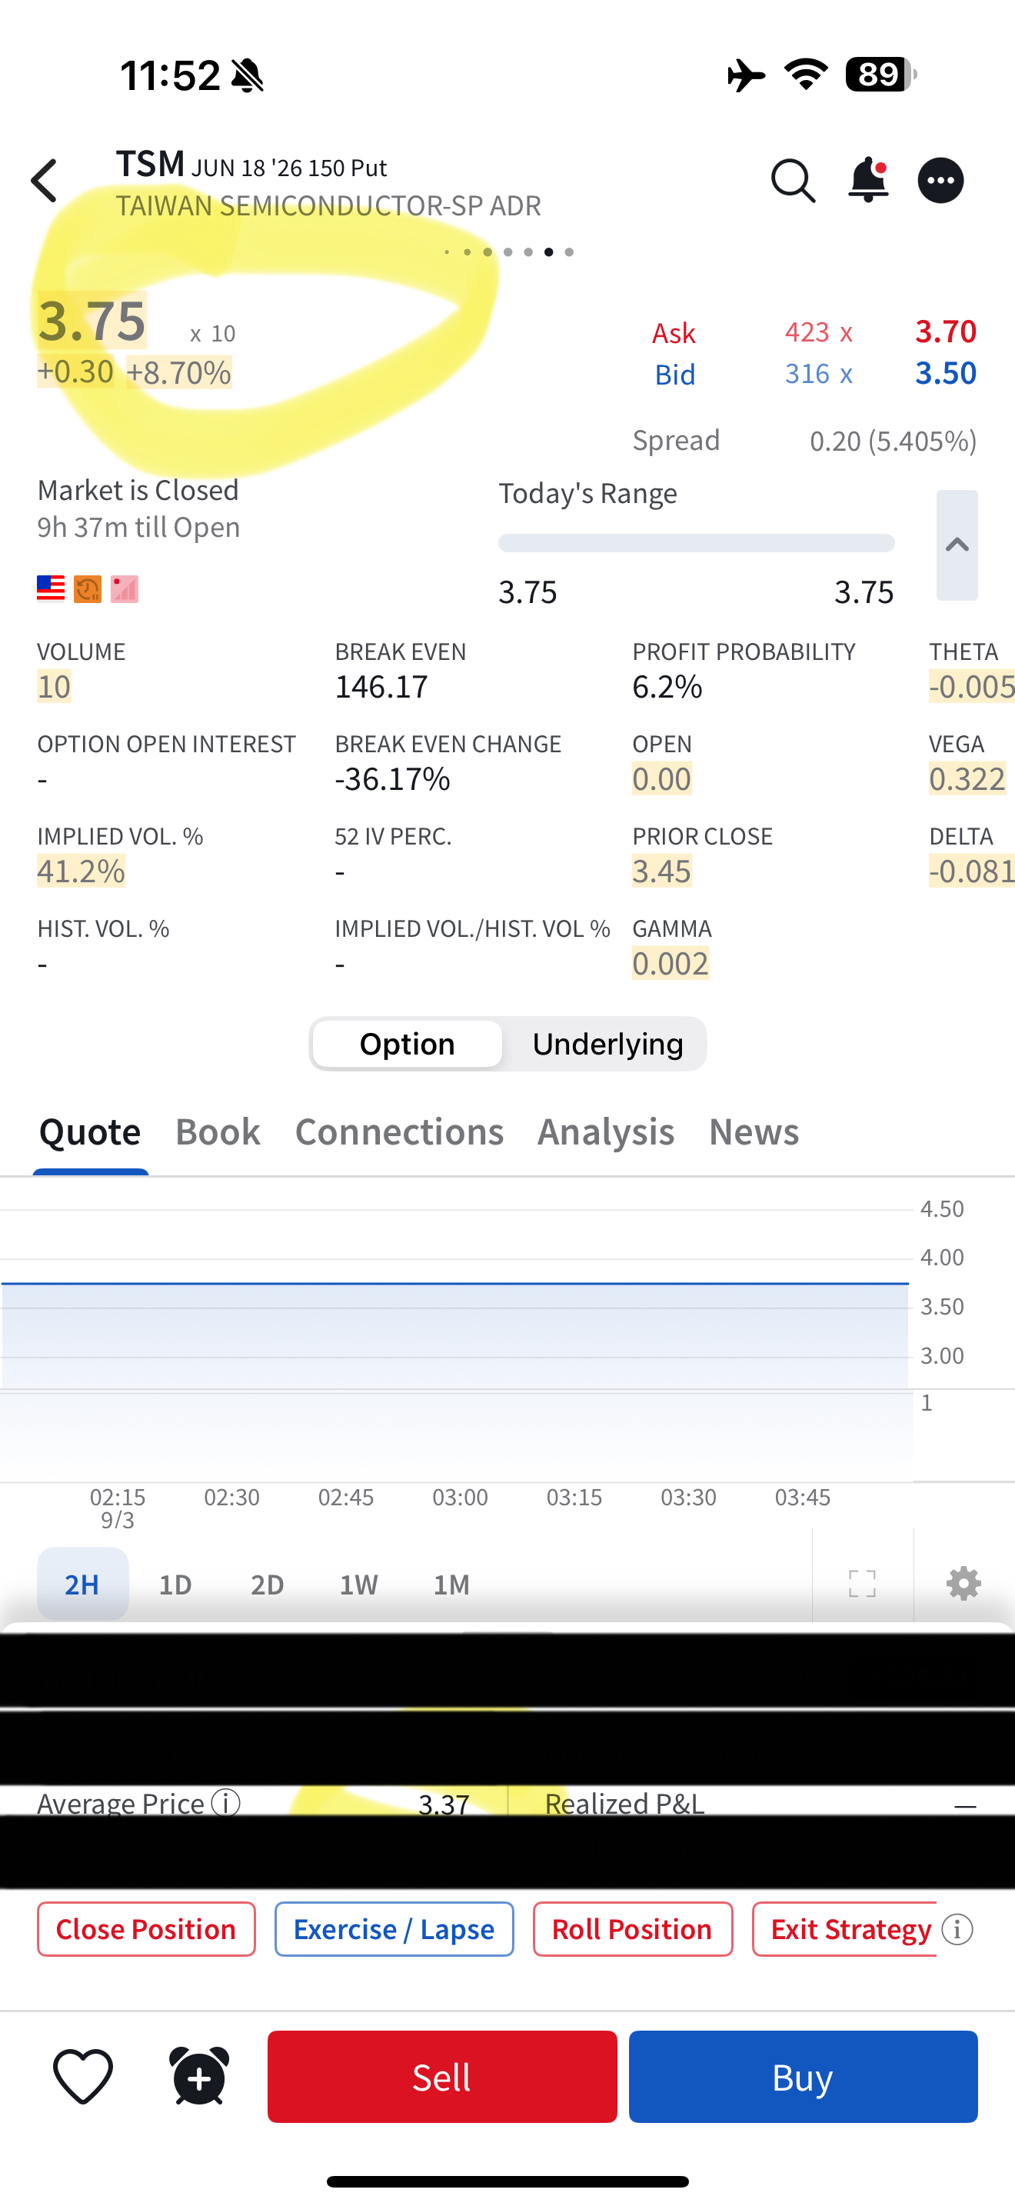The width and height of the screenshot is (1015, 2206).
Task: Select 1M chart period
Action: [451, 1585]
